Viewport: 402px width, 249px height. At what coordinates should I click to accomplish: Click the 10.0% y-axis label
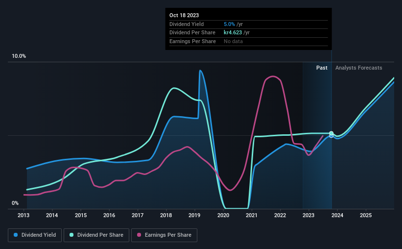pyautogui.click(x=19, y=56)
